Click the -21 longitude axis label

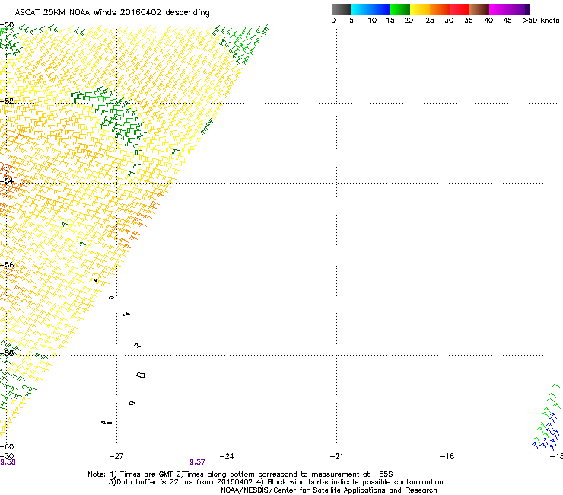336,456
